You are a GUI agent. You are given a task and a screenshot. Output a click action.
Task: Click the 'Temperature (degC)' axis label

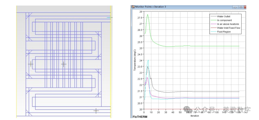(x=135, y=60)
